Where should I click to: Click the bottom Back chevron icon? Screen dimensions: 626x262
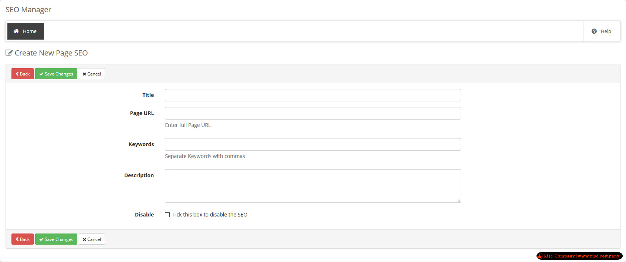pos(17,239)
